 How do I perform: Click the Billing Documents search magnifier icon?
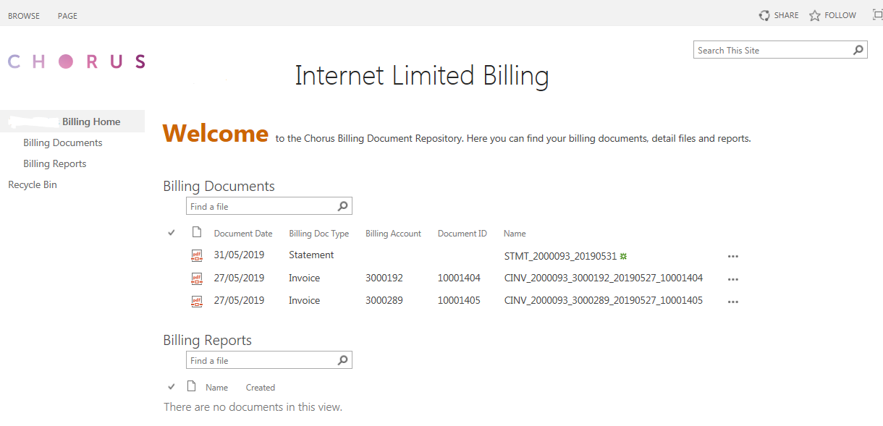[x=343, y=206]
